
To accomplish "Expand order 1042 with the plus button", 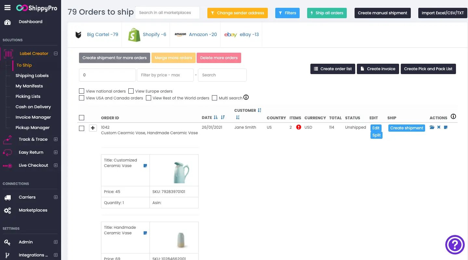I will pyautogui.click(x=93, y=128).
